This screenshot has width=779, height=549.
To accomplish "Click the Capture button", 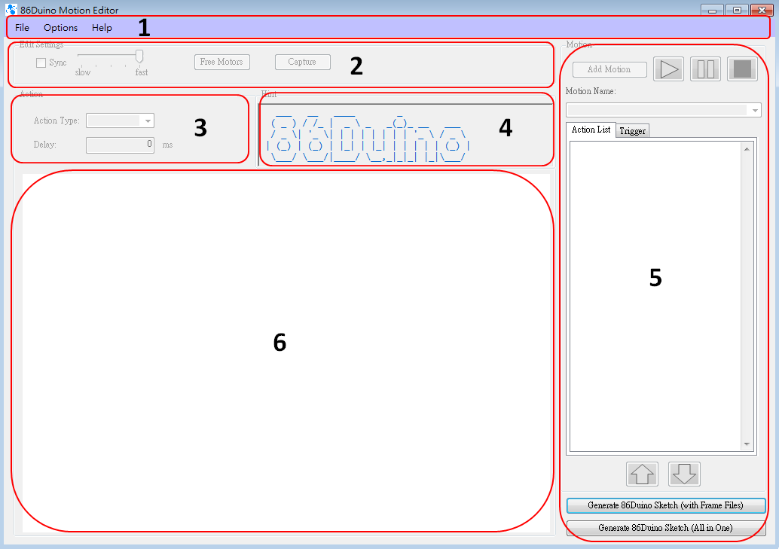I will 303,62.
